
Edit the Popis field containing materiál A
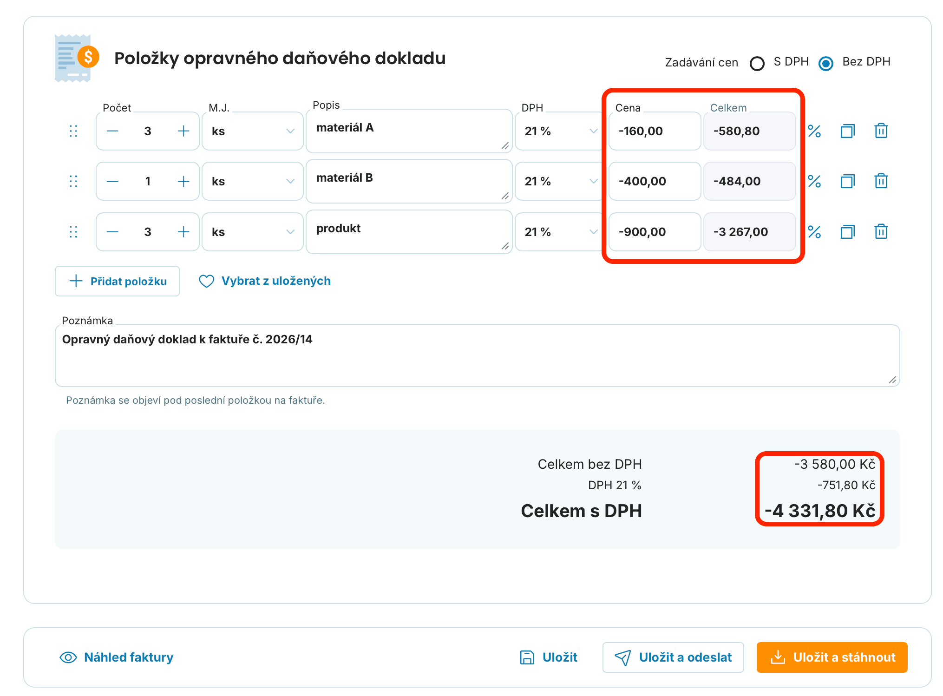point(409,131)
